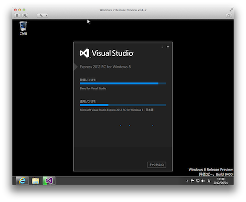Launch Internet Explorer from taskbar

click(22, 181)
